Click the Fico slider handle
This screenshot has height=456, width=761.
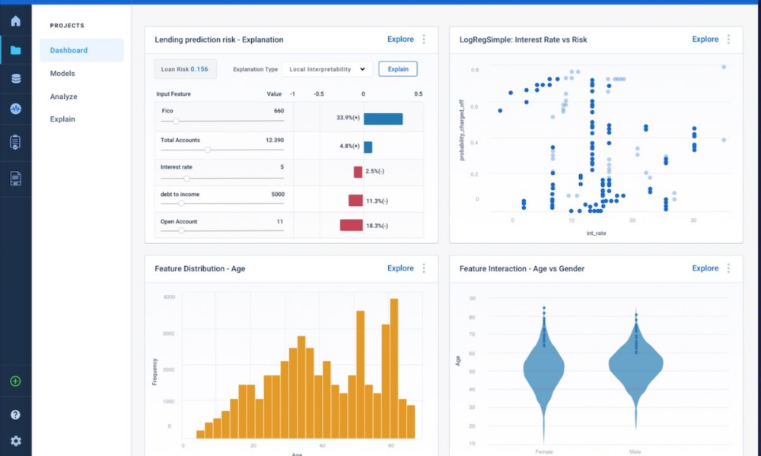point(177,121)
